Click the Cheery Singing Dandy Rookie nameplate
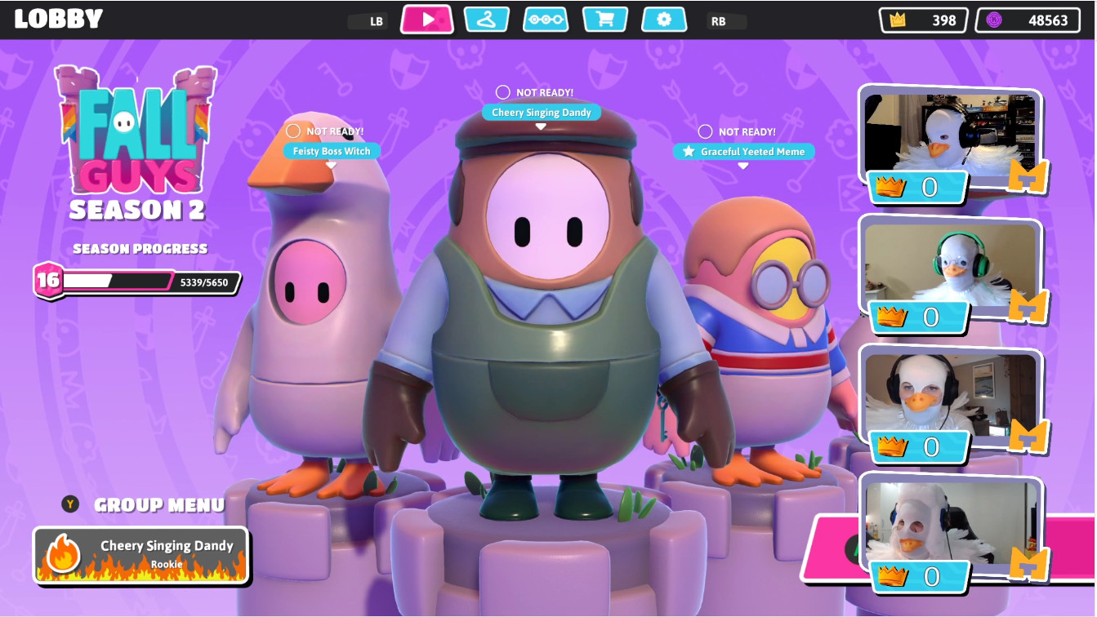1097x617 pixels. (140, 555)
